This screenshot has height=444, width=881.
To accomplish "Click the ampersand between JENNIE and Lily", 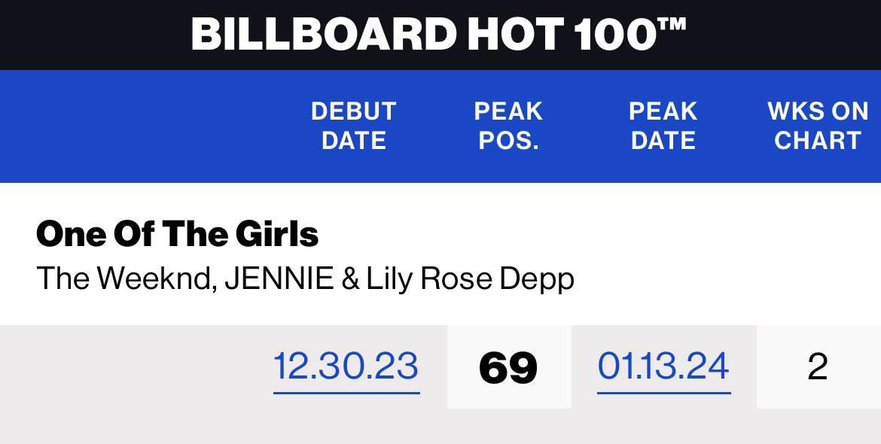I will (350, 279).
